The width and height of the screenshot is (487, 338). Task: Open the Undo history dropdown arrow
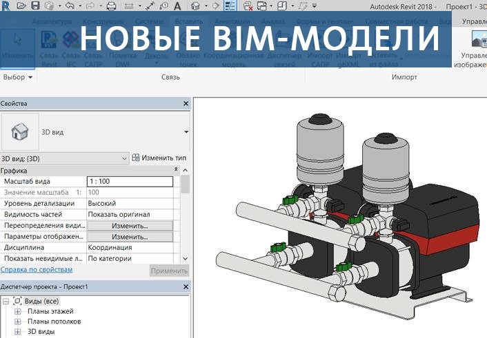[80, 6]
